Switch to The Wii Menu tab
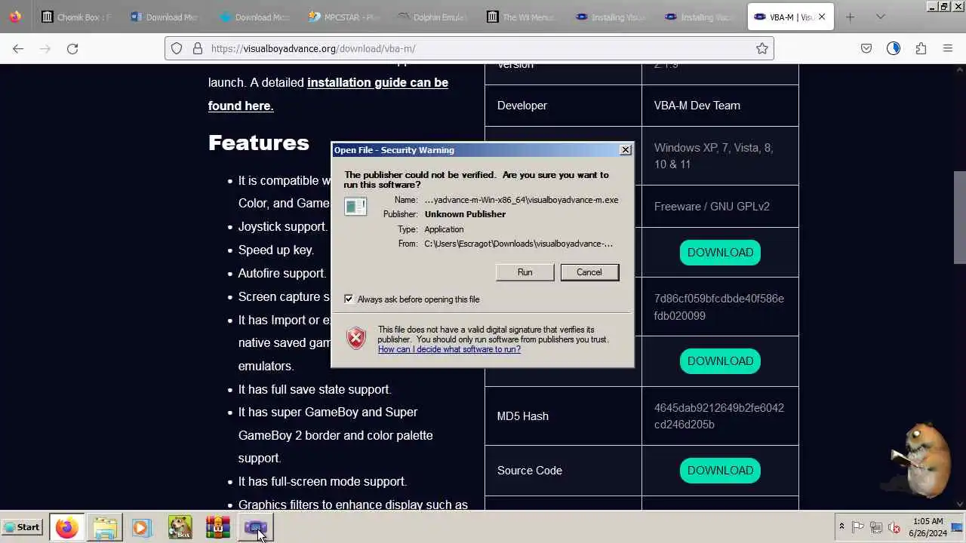966x543 pixels. 521,17
